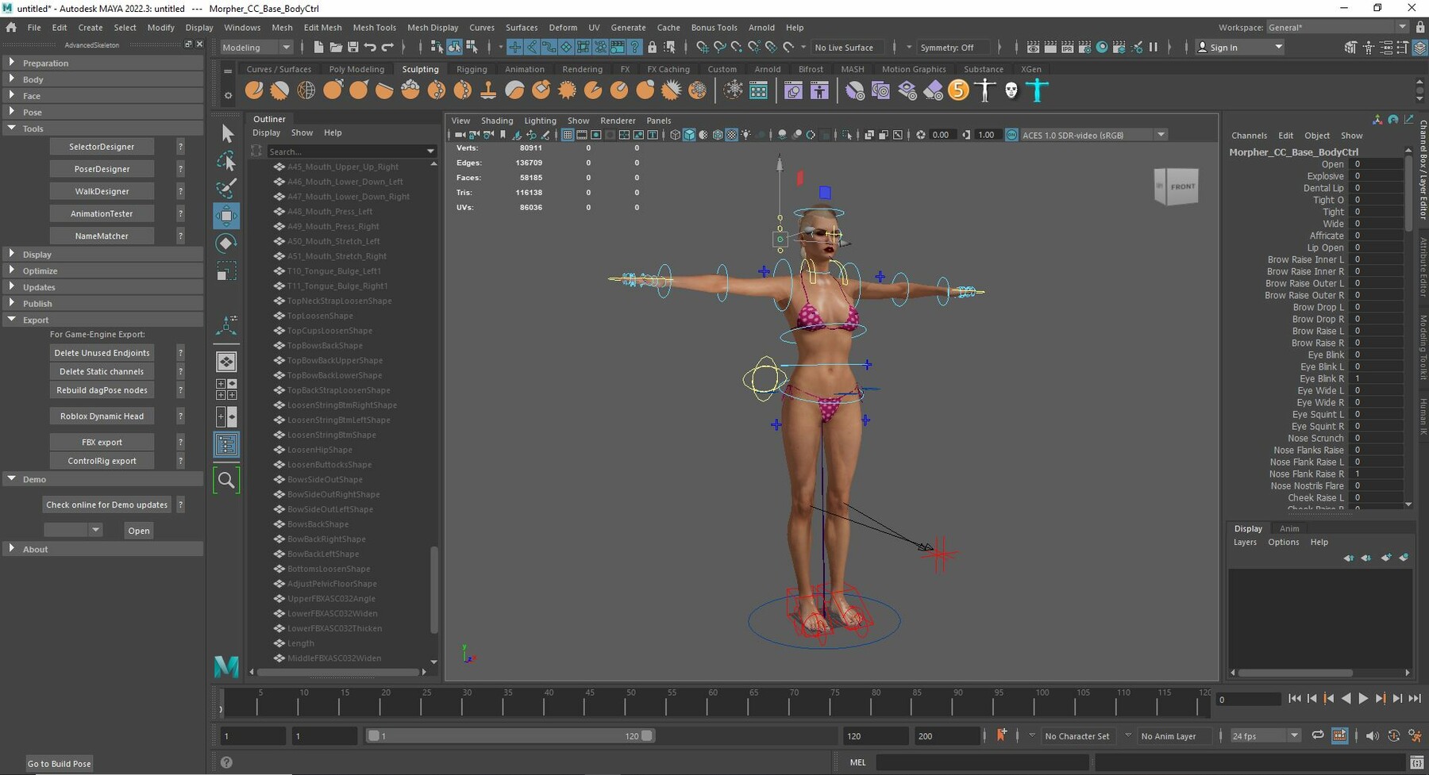Toggle playback loop mode

tap(1318, 736)
